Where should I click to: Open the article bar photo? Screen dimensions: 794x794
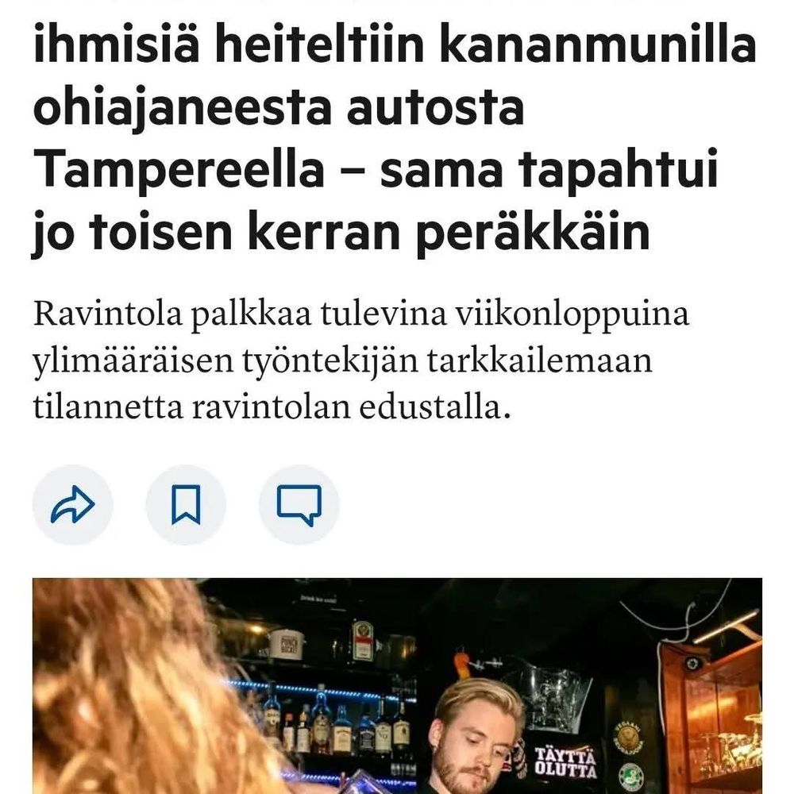coord(398,686)
